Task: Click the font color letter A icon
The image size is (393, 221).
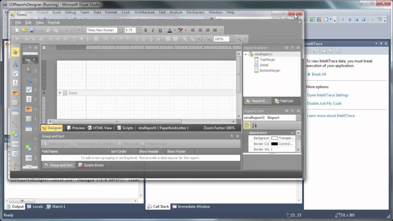Action: tap(169, 30)
